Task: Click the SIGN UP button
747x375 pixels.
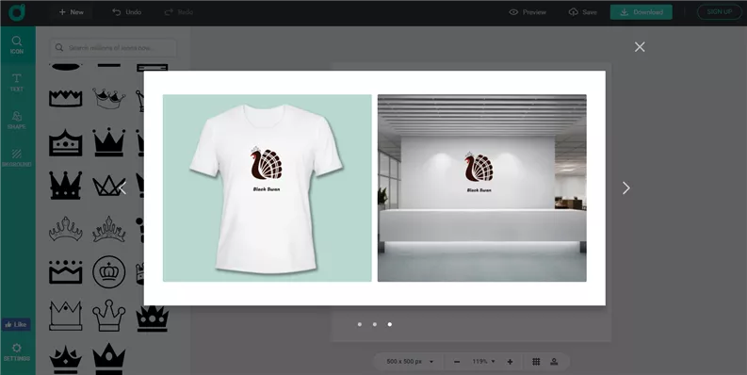Action: (x=720, y=12)
